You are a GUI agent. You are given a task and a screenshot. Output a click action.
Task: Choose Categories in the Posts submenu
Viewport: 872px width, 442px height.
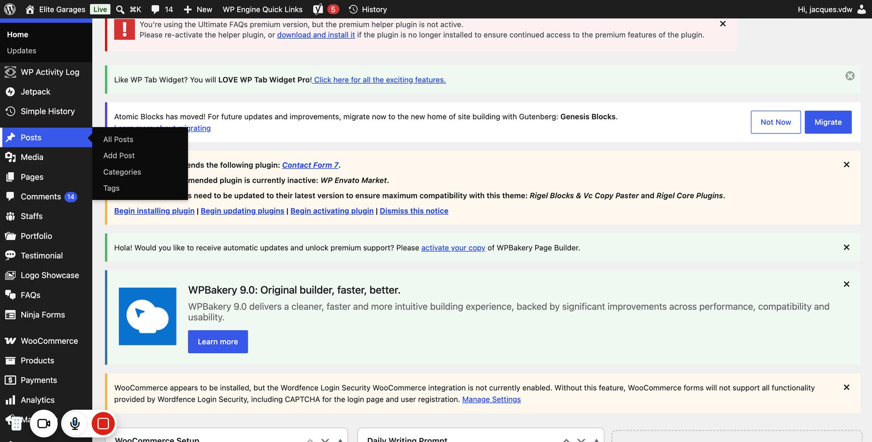pyautogui.click(x=122, y=172)
